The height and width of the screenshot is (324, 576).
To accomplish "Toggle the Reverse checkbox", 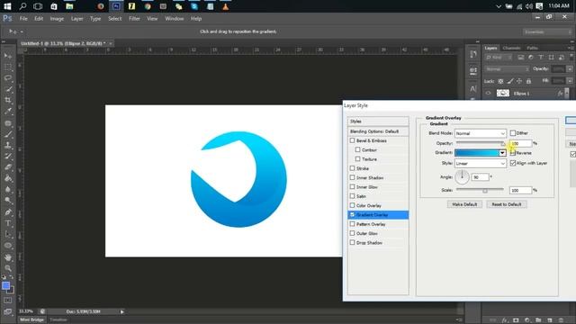I will pyautogui.click(x=513, y=153).
